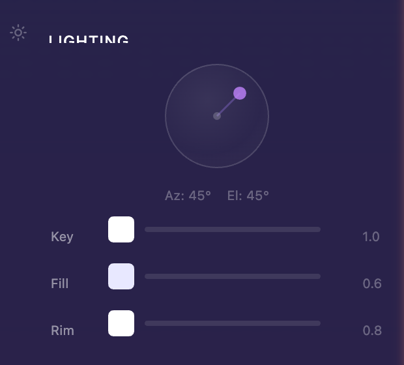The image size is (404, 365).
Task: Click the Key light label
Action: pyautogui.click(x=62, y=237)
